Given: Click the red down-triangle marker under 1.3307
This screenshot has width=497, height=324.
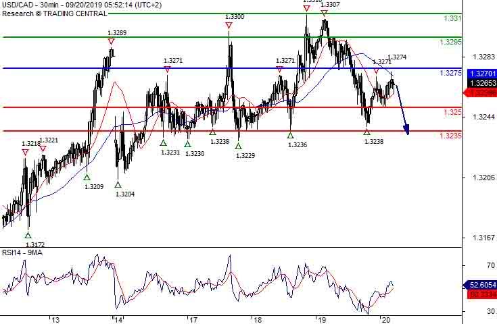Looking at the screenshot, I should tap(324, 13).
